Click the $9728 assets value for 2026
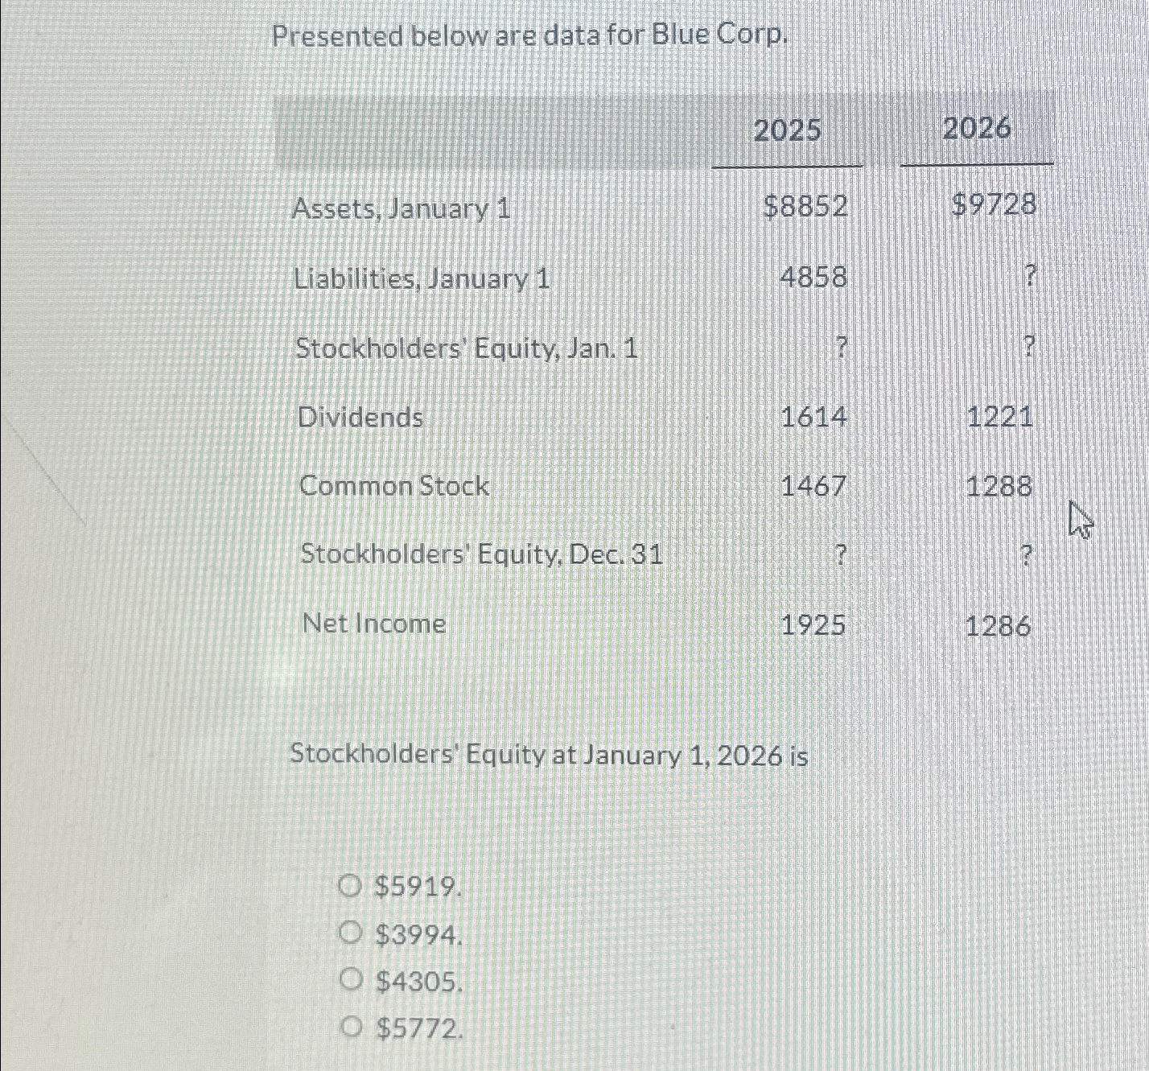Screen dimensions: 1149x1071 (995, 206)
